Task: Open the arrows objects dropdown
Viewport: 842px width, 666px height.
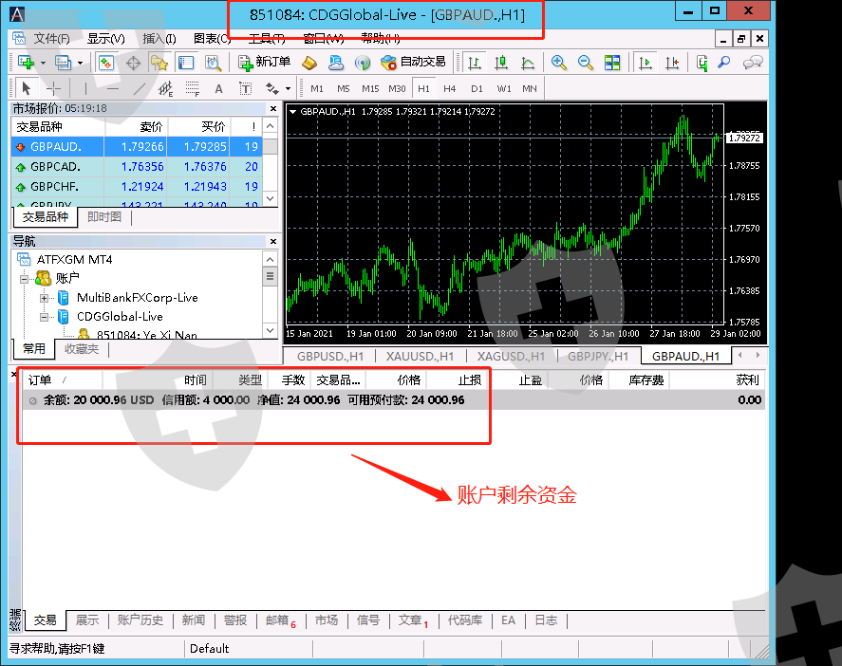Action: tap(288, 88)
